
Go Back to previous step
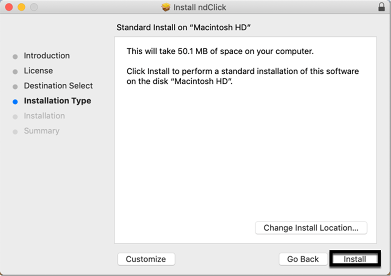click(x=303, y=259)
